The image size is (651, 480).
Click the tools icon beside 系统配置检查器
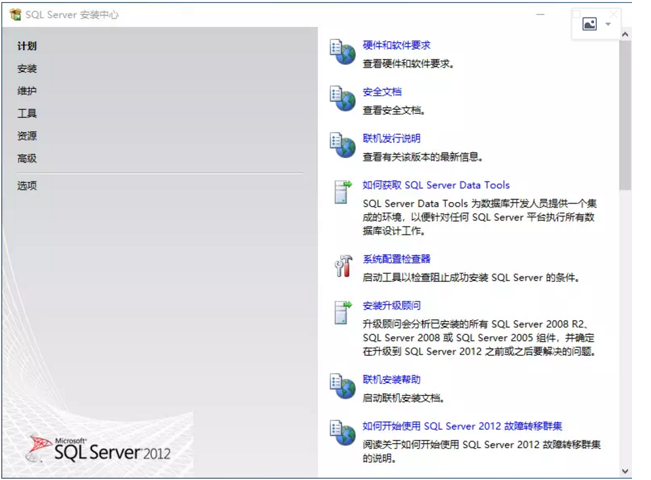pos(343,266)
